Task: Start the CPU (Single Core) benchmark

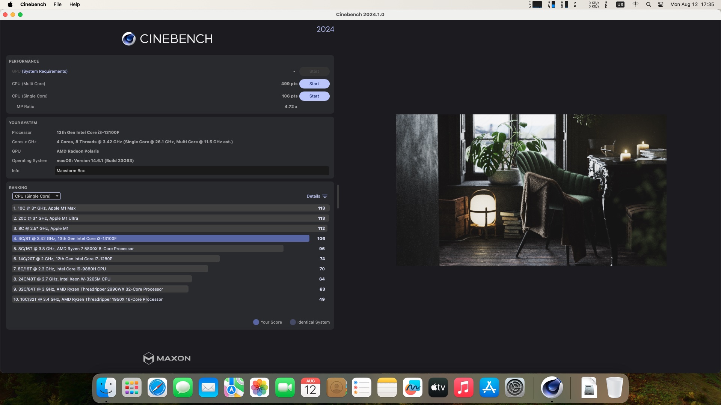Action: pos(314,96)
